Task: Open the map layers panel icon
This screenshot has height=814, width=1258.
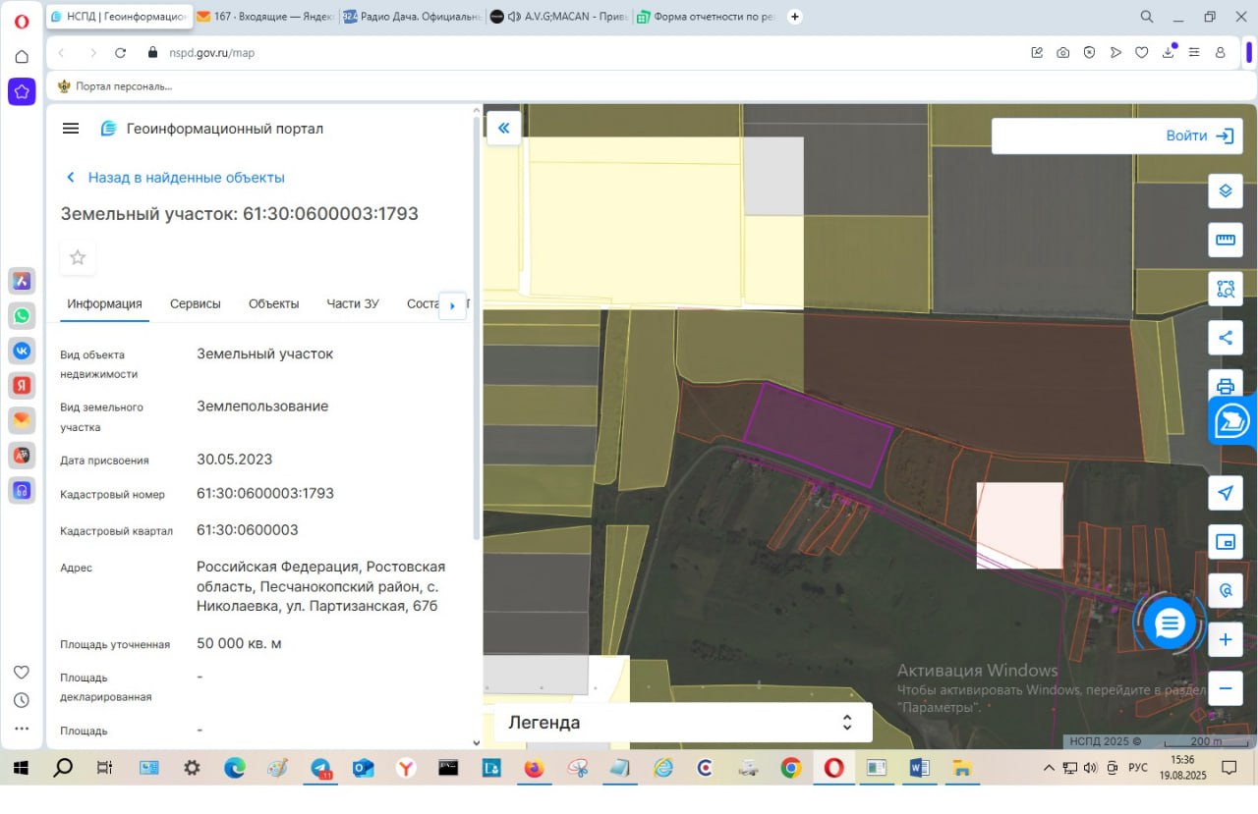Action: (1225, 190)
